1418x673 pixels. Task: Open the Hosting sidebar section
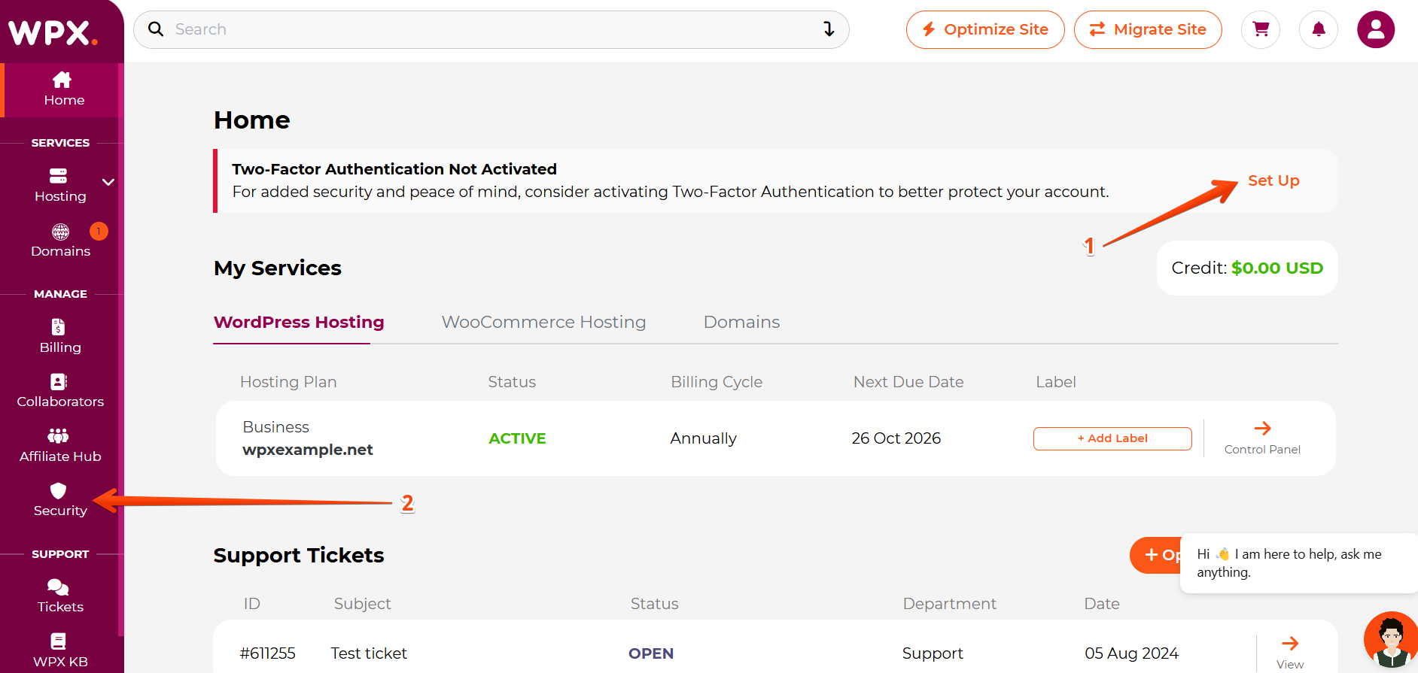coord(60,186)
